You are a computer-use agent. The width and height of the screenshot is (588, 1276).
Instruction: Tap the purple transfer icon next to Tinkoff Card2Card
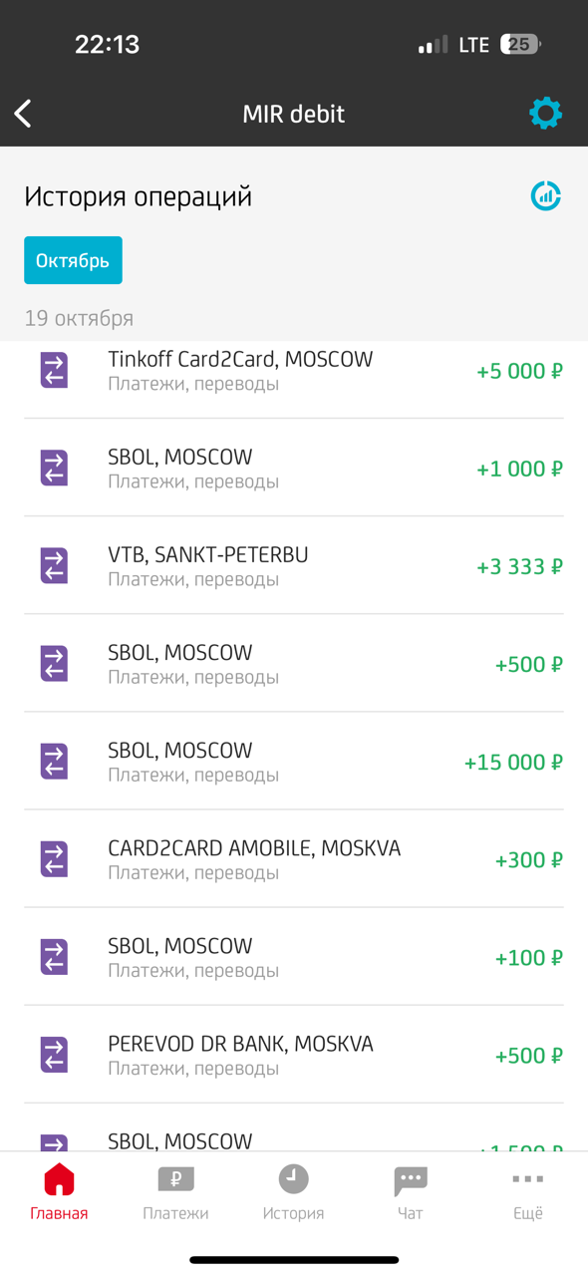pos(53,370)
